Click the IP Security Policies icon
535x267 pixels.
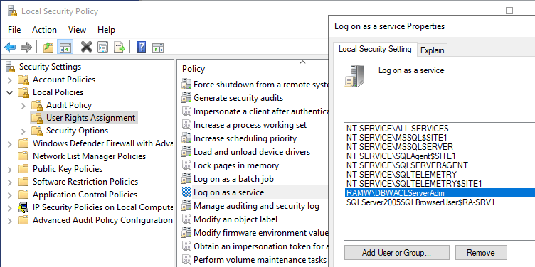coord(23,207)
